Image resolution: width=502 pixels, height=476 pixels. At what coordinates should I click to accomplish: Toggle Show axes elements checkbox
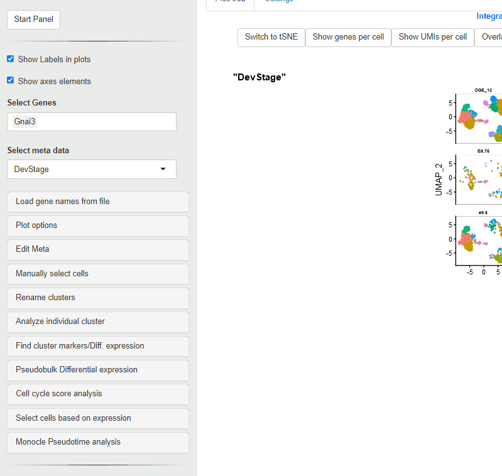tap(11, 80)
